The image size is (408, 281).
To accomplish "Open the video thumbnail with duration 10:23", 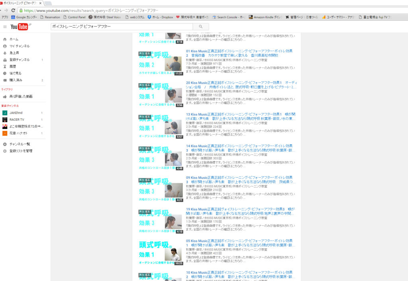I will (161, 253).
